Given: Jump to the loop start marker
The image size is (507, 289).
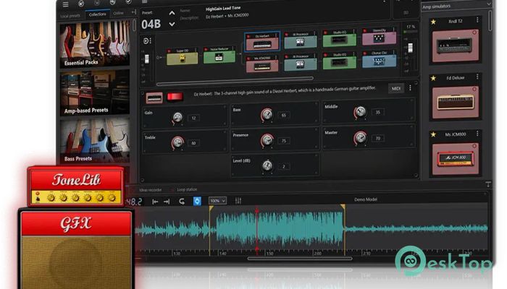Looking at the screenshot, I should coord(155,202).
